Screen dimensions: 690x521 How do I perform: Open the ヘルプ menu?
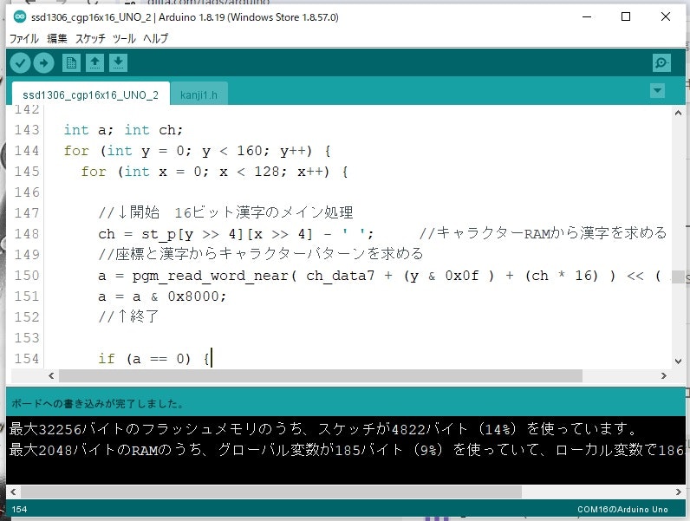click(x=155, y=39)
